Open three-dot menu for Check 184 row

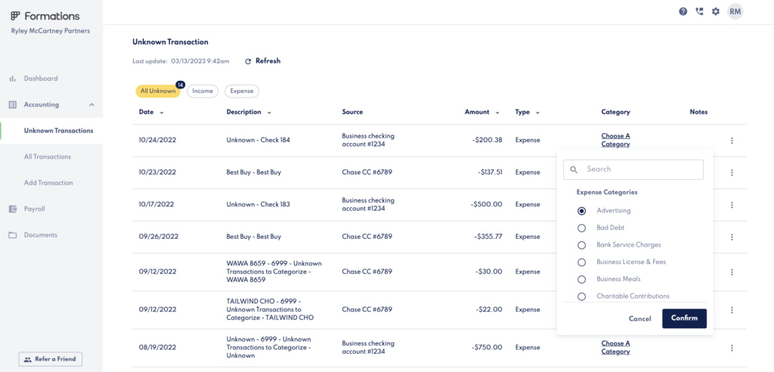click(x=732, y=141)
